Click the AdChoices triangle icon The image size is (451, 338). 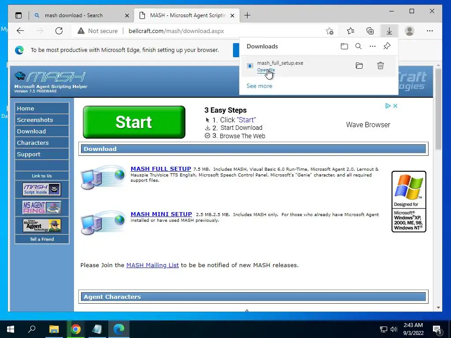click(x=388, y=106)
